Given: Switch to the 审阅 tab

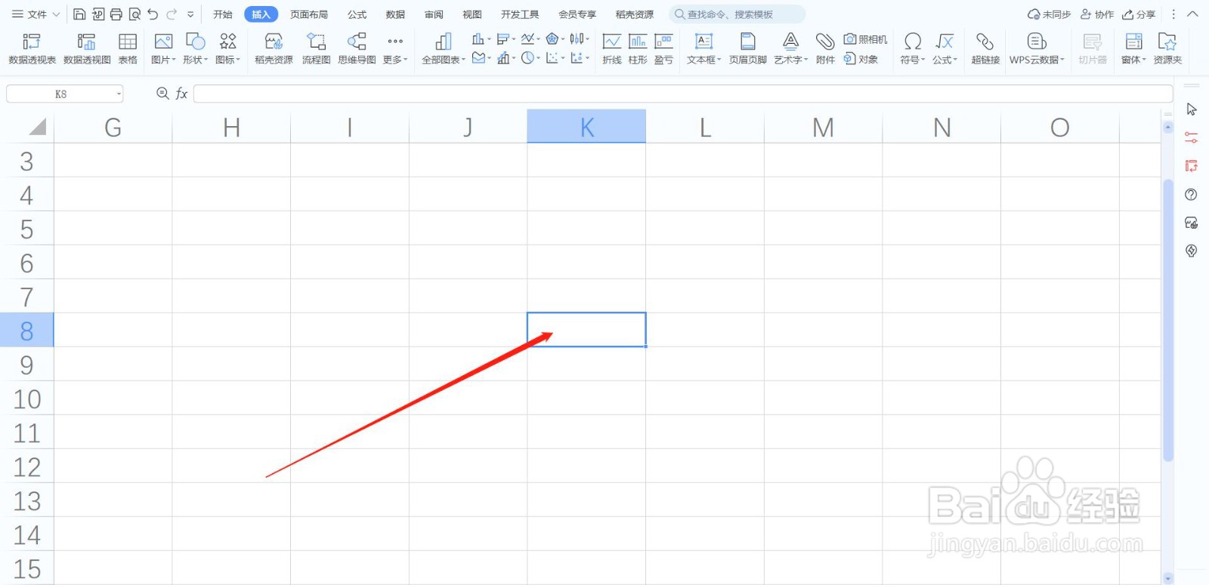Looking at the screenshot, I should point(434,14).
